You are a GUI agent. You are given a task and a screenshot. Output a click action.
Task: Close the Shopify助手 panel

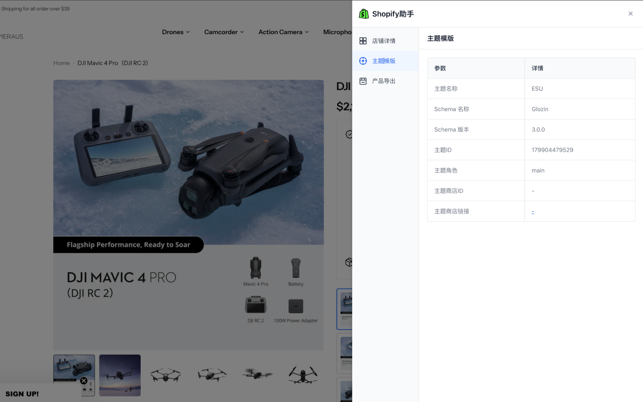point(630,14)
